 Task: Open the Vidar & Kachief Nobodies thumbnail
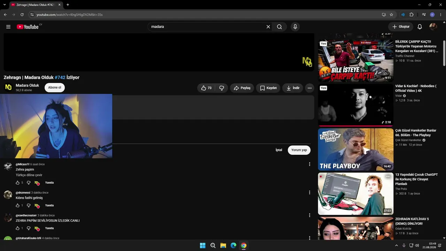pyautogui.click(x=356, y=105)
